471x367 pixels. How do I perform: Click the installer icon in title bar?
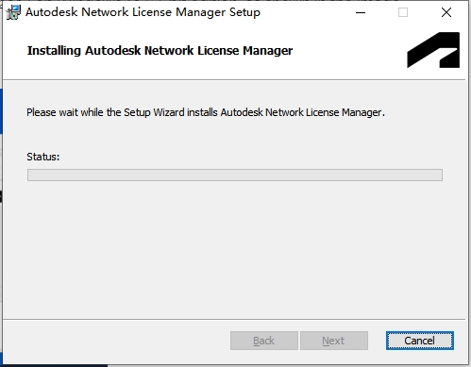(x=13, y=12)
